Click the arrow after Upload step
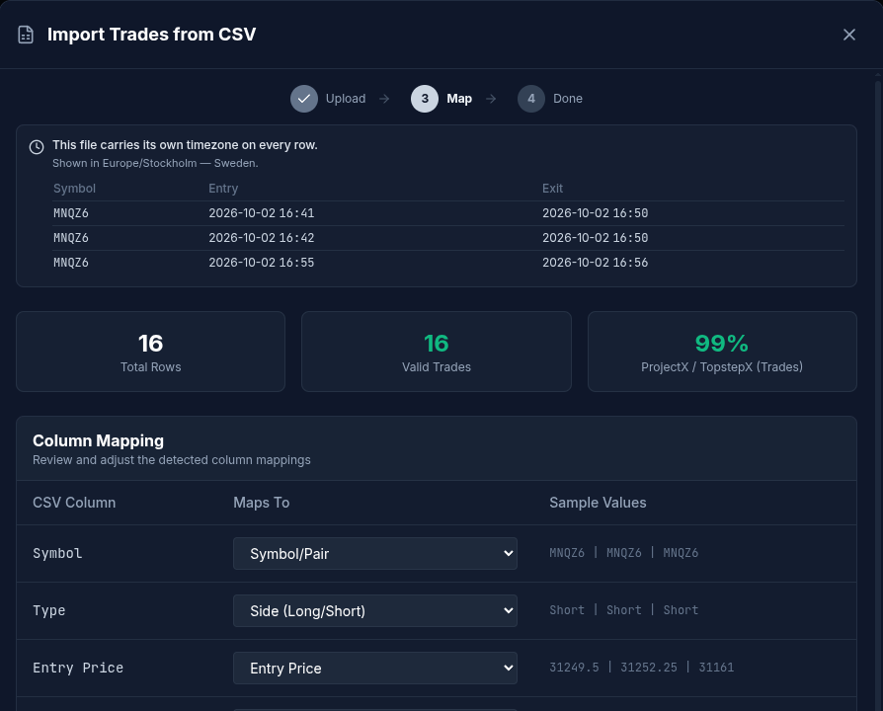 384,99
